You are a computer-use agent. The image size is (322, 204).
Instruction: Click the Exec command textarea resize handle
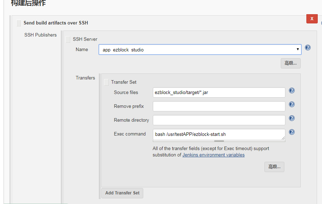[219, 141]
